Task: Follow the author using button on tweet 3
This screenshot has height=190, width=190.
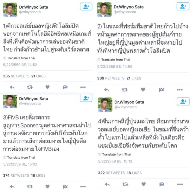Action: 86,98
